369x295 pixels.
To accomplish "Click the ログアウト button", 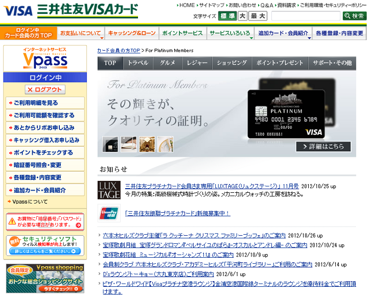I will click(x=45, y=89).
